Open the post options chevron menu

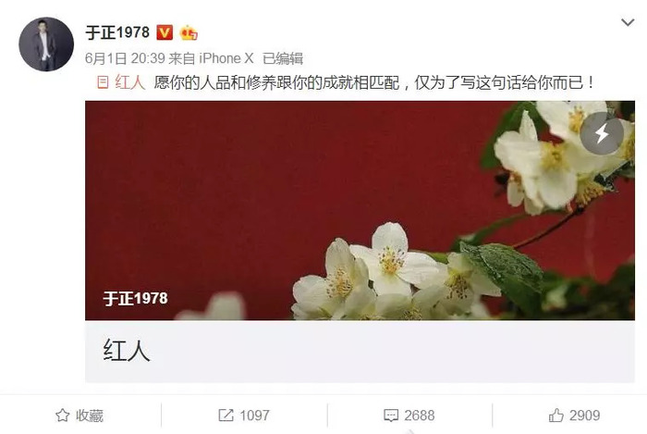pyautogui.click(x=628, y=22)
